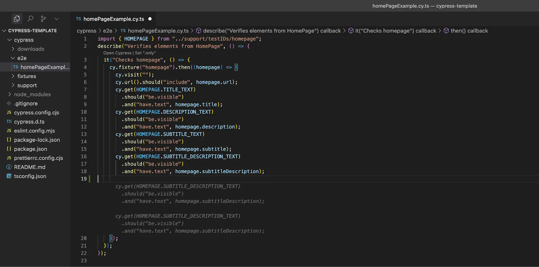Click the cypress breadcrumb segment
Image resolution: width=539 pixels, height=267 pixels.
(x=87, y=31)
